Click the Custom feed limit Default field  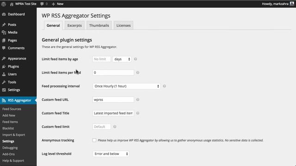tap(102, 127)
